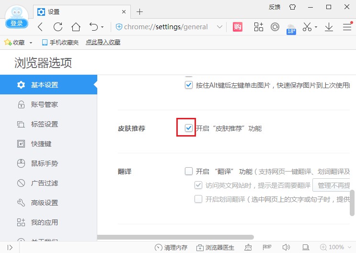Image resolution: width=356 pixels, height=253 pixels.
Task: Click the incognito mask status icon
Action: [x=267, y=247]
